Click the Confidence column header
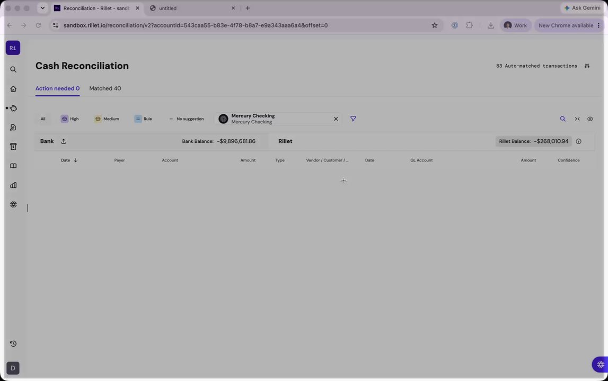608x381 pixels. pyautogui.click(x=568, y=160)
